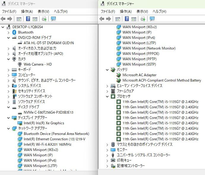
Task: Expand the ファームウェア category
Action: click(107, 91)
